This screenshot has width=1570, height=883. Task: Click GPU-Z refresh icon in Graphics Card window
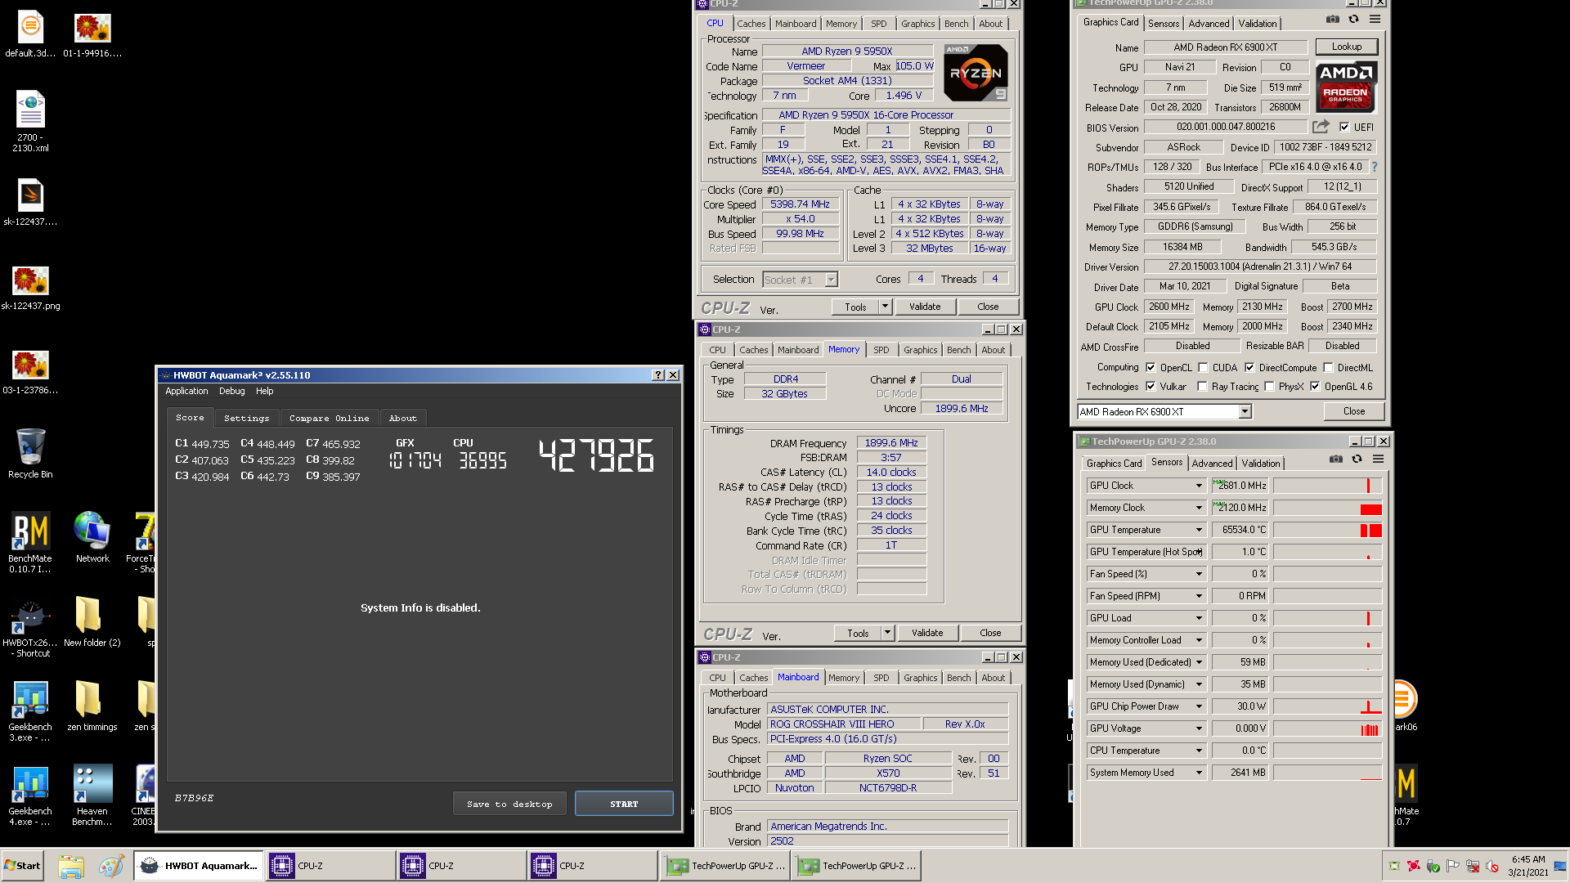pos(1353,20)
